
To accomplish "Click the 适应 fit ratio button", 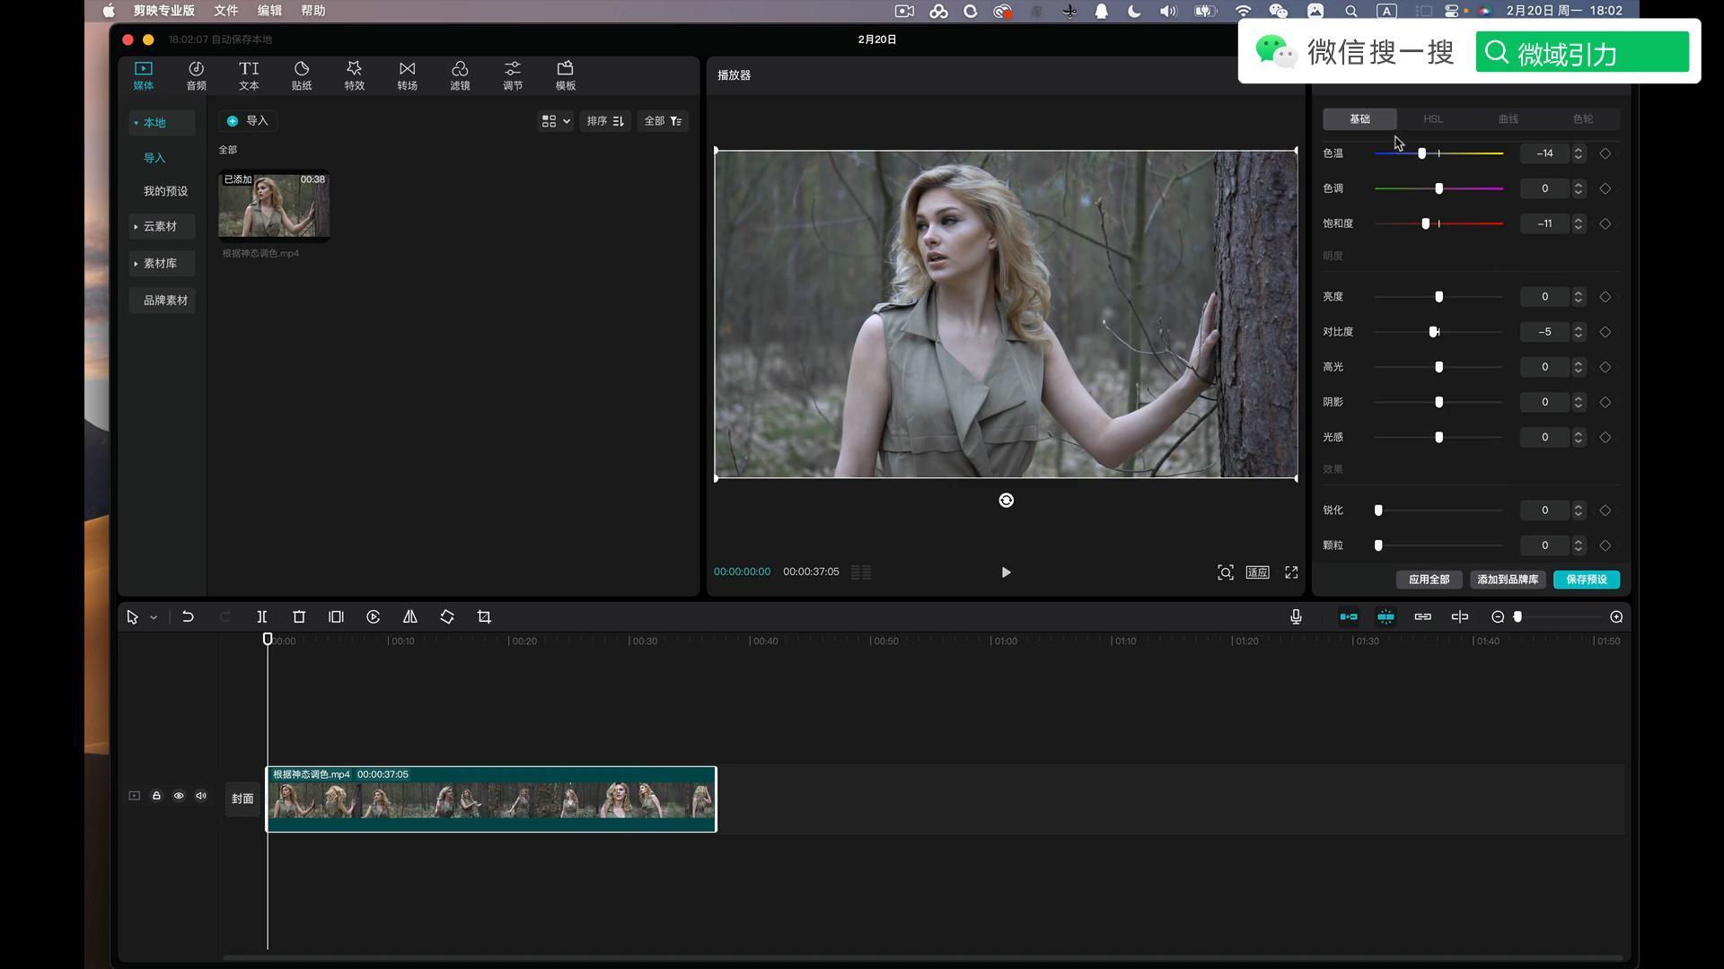I will point(1257,572).
